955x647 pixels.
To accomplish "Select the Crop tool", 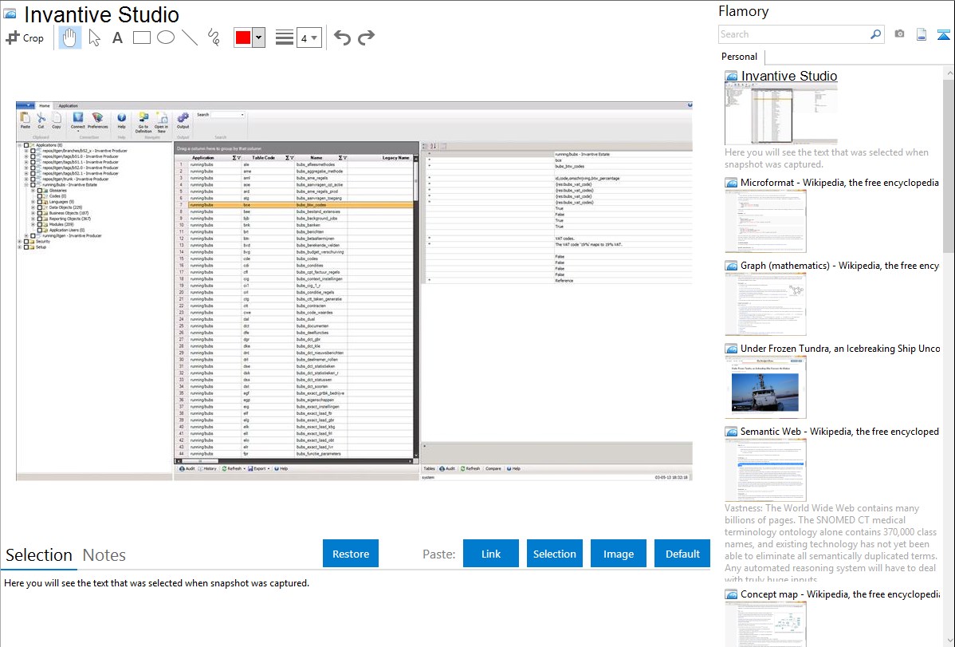I will [25, 37].
